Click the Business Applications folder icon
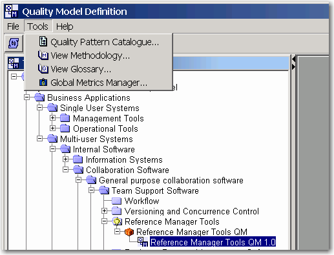Viewport: 334px width, 255px height. [x=39, y=97]
